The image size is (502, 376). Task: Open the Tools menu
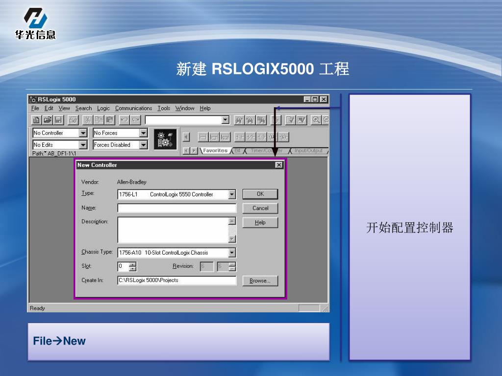click(164, 108)
